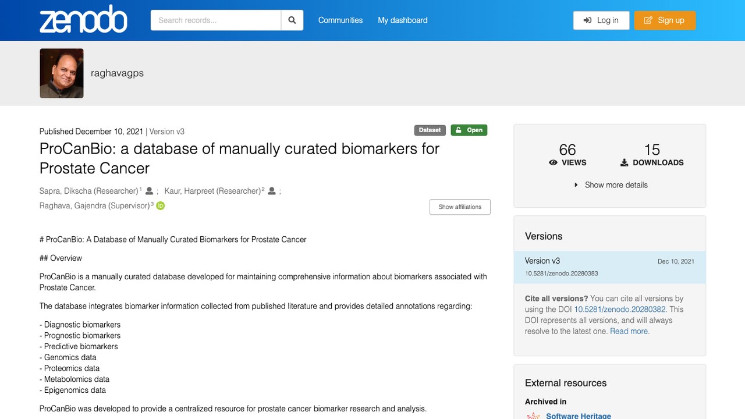Show author affiliations
The image size is (745, 419).
(x=460, y=207)
